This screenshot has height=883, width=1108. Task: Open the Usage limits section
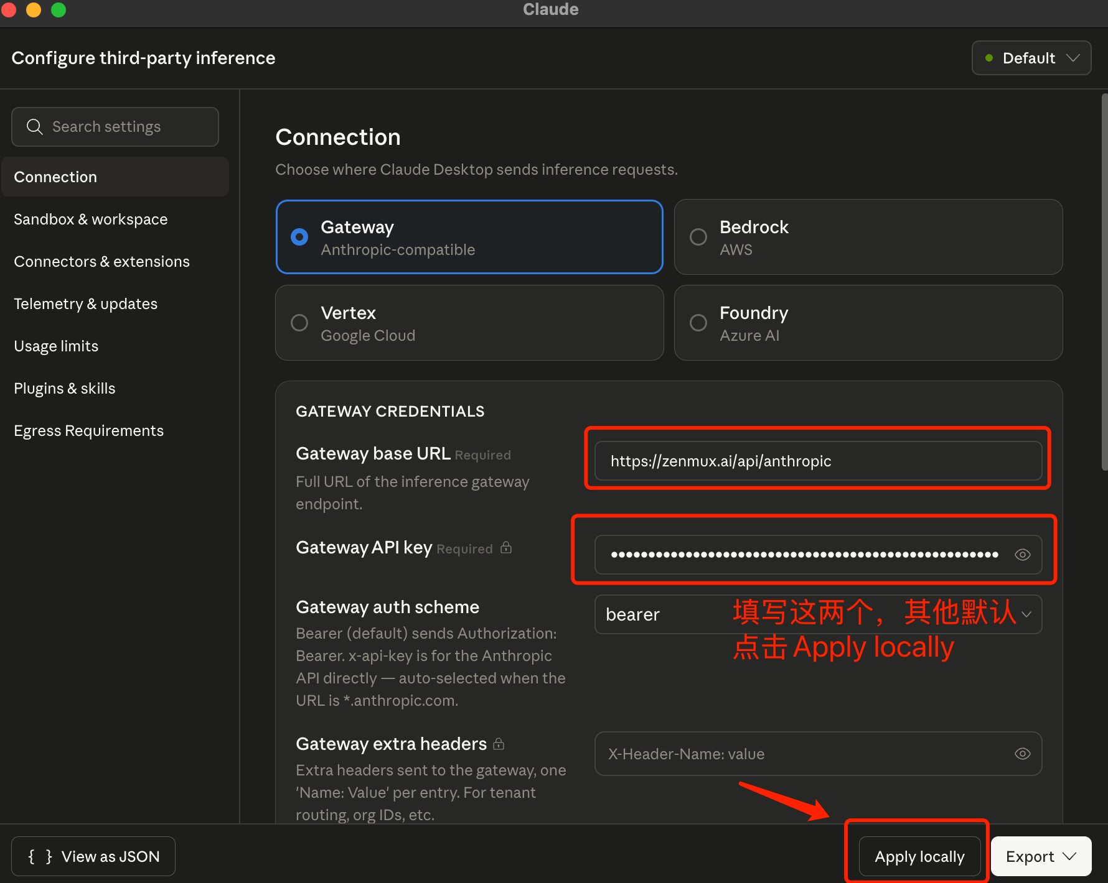coord(116,346)
